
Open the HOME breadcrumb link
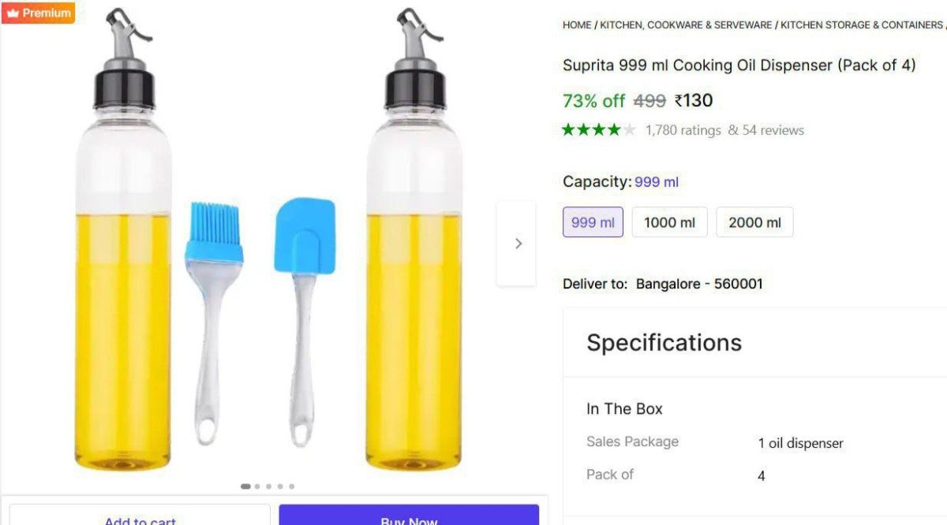pos(577,25)
